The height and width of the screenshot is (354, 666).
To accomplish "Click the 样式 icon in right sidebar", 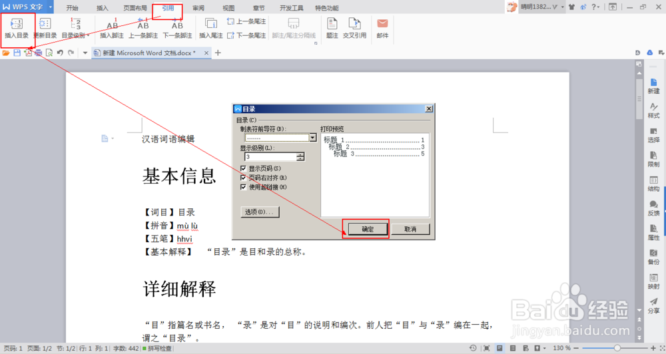I will [x=654, y=110].
